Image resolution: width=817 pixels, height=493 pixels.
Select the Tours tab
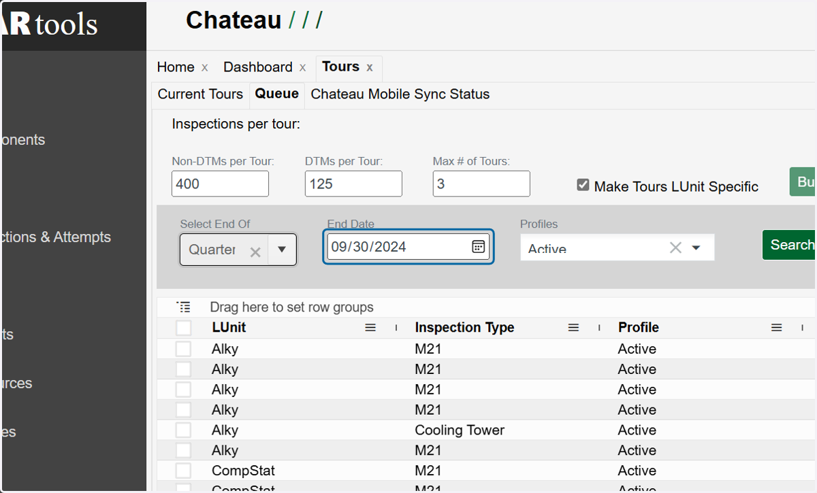340,67
